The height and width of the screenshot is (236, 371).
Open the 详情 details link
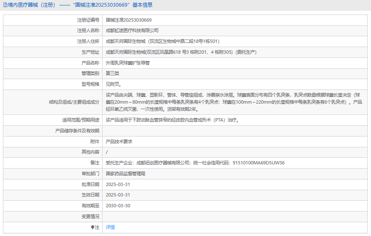110,227
